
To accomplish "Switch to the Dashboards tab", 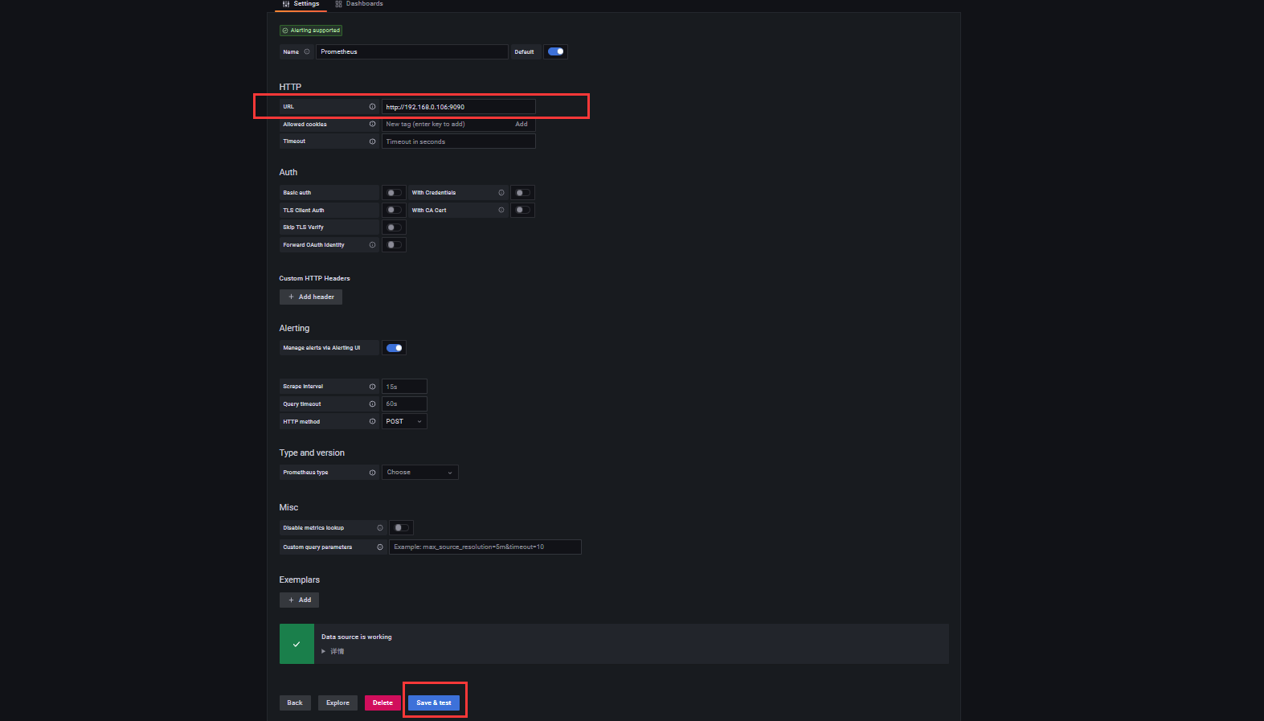I will point(359,4).
